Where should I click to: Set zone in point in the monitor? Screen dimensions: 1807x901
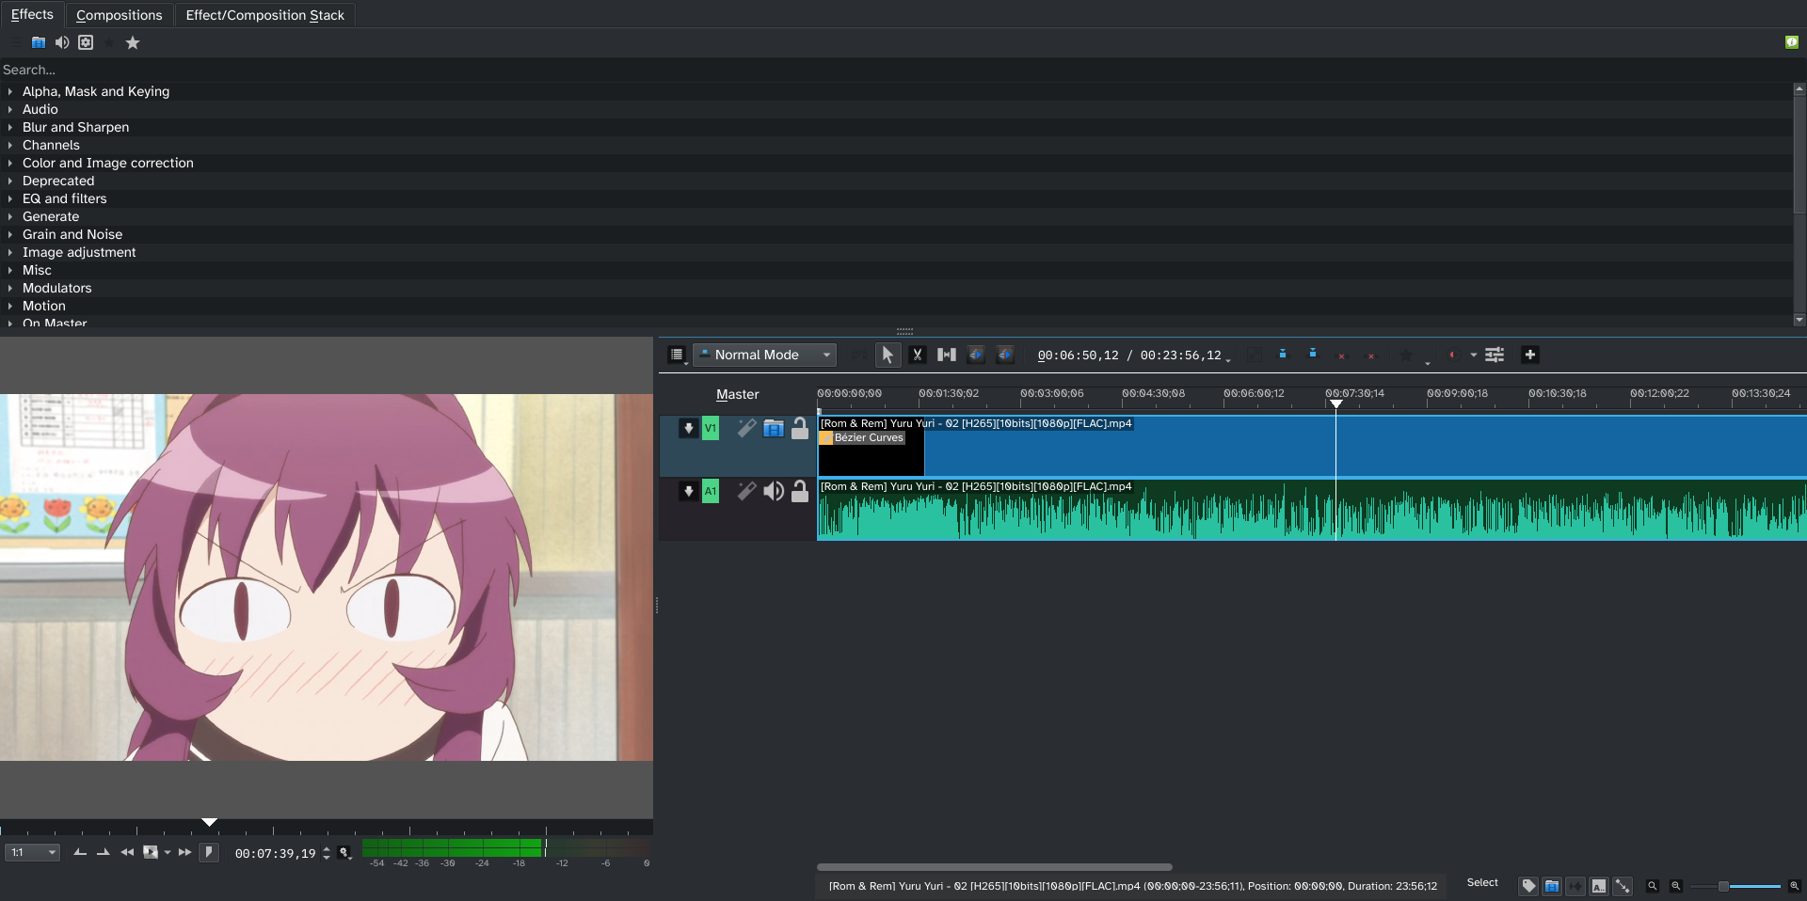tap(80, 852)
